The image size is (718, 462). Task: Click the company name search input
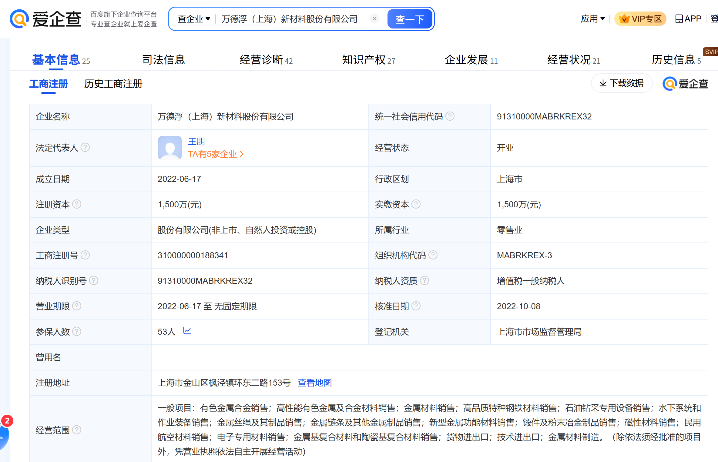point(290,19)
